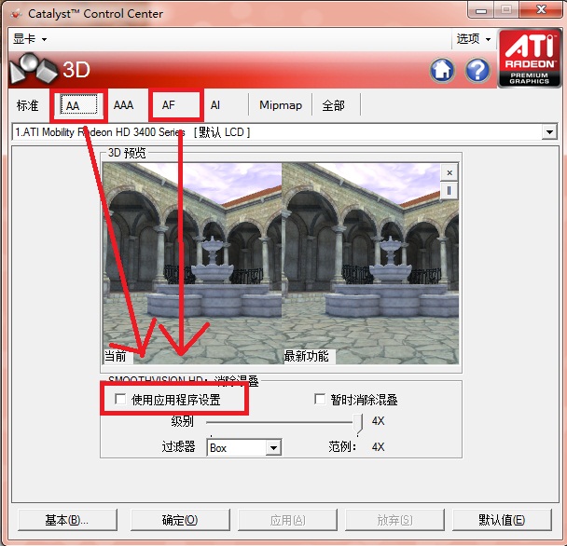Toggle 暂时消除混叠 checkbox
This screenshot has height=546, width=567.
coord(320,400)
